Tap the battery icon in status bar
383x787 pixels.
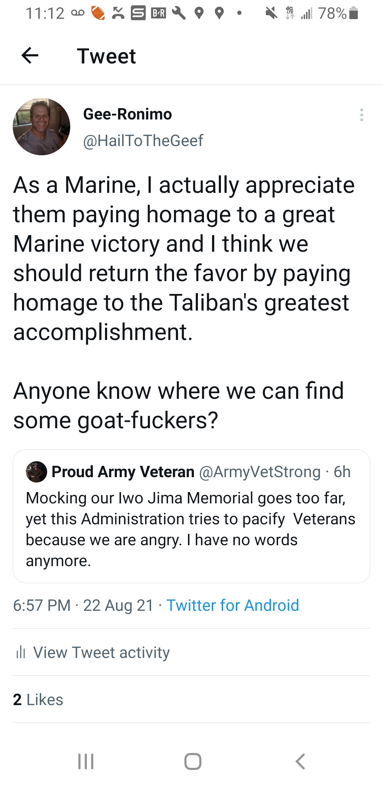[x=354, y=13]
